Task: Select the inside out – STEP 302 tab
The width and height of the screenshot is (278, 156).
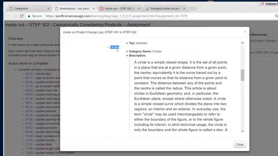Action: click(x=120, y=9)
